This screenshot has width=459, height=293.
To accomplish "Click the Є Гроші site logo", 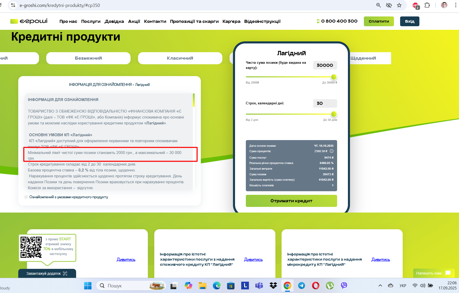I will tap(29, 21).
